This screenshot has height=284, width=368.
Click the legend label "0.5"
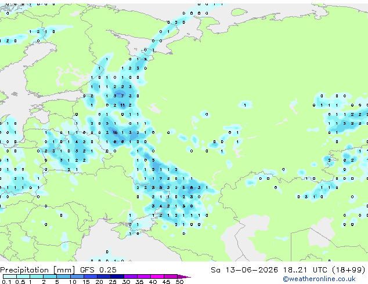point(20,282)
